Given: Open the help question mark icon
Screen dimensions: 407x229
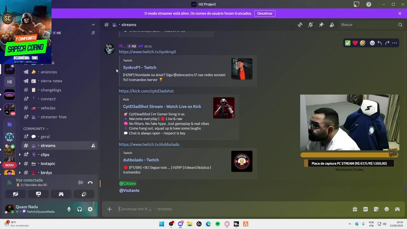Looking at the screenshot, I should [369, 4].
